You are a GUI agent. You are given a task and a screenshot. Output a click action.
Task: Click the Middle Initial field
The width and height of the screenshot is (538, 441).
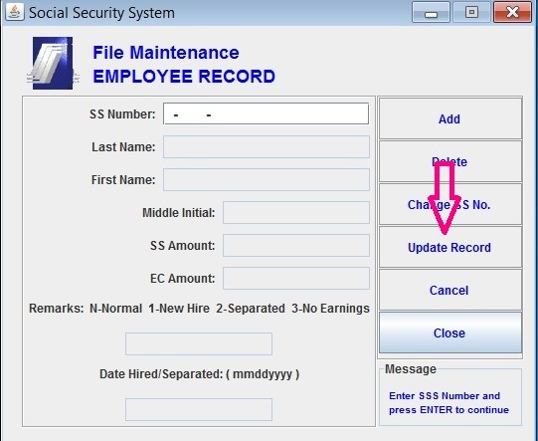click(x=296, y=212)
